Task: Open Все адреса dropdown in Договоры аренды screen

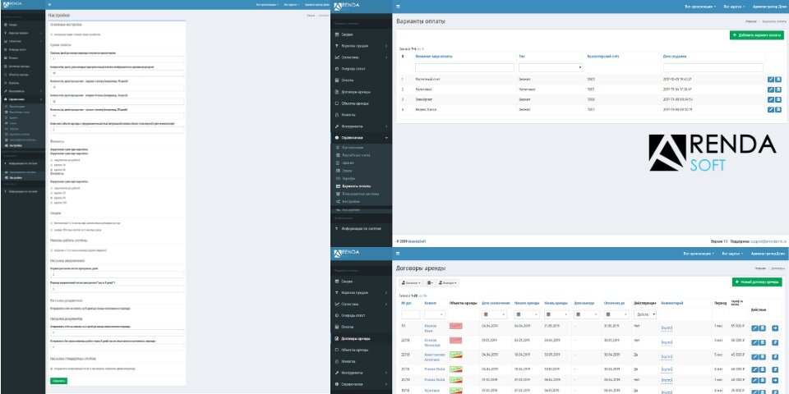Action: pos(732,254)
